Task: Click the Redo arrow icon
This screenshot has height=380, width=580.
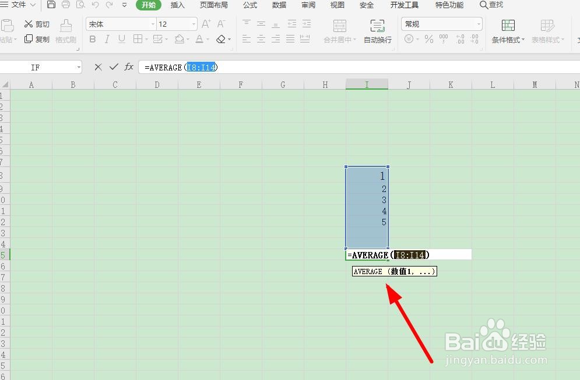Action: coord(109,5)
